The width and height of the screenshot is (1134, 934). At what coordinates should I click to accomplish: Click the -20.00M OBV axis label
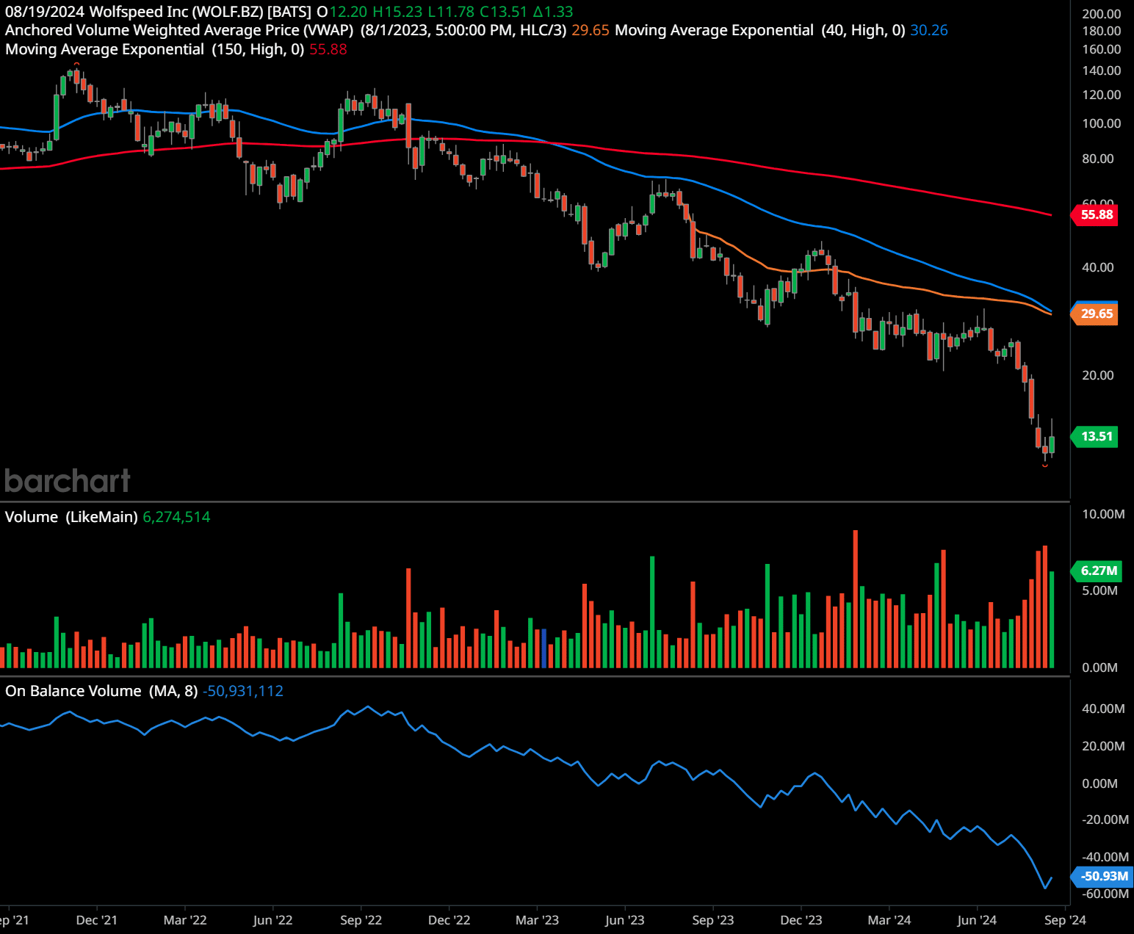click(x=1105, y=819)
